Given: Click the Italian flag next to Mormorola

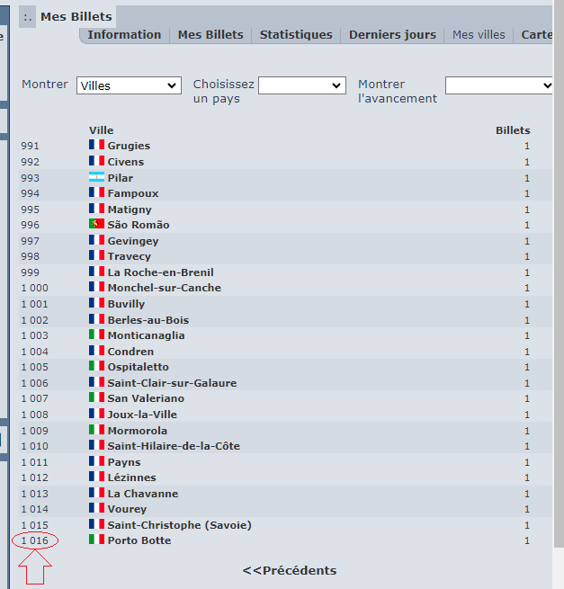Looking at the screenshot, I should 96,430.
